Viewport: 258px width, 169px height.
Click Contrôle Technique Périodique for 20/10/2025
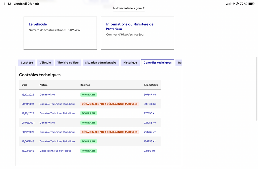pyautogui.click(x=57, y=104)
